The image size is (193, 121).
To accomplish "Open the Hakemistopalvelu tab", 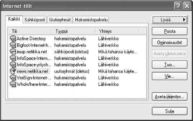I will (x=91, y=20).
